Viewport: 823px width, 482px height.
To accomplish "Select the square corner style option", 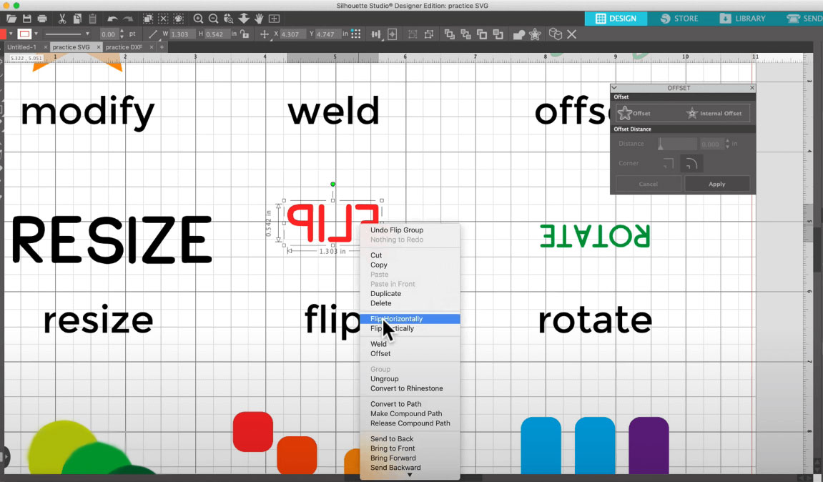I will click(x=667, y=164).
